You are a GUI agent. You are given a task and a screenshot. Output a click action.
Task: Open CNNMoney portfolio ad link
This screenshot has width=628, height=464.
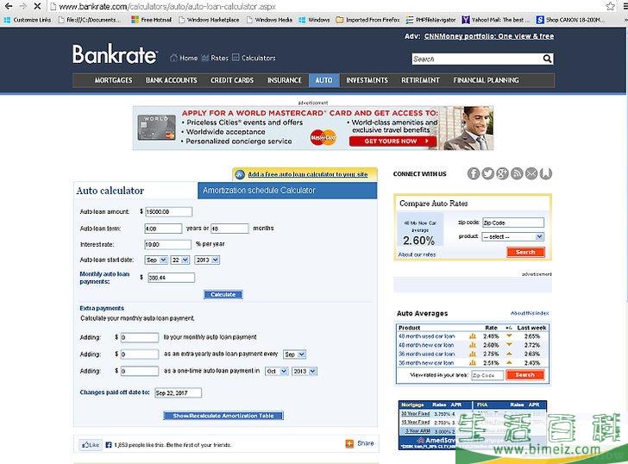point(489,36)
